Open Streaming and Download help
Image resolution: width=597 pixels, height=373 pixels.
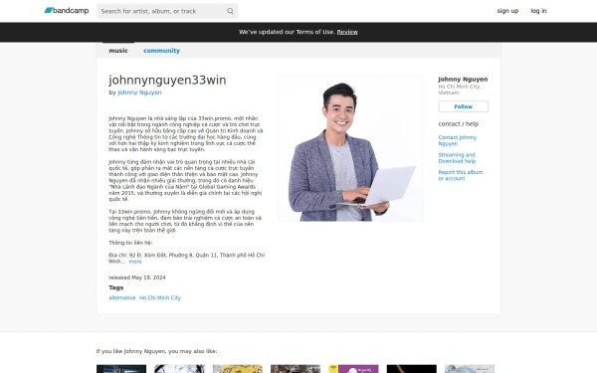[x=457, y=158]
